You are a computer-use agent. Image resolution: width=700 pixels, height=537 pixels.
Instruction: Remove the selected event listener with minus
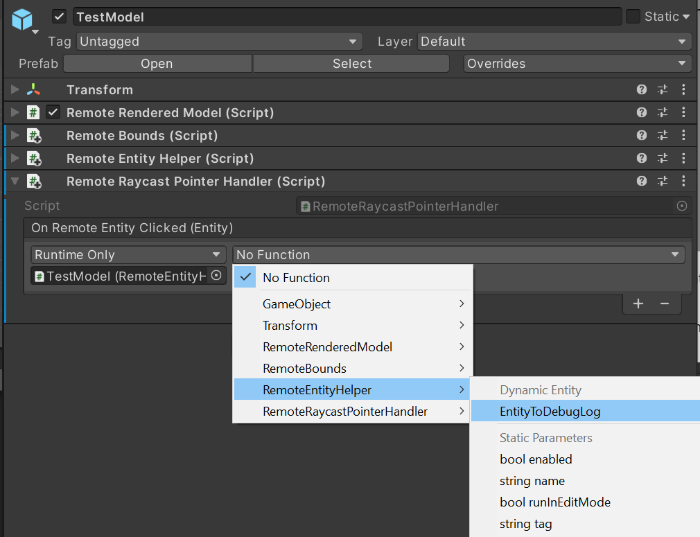click(664, 304)
